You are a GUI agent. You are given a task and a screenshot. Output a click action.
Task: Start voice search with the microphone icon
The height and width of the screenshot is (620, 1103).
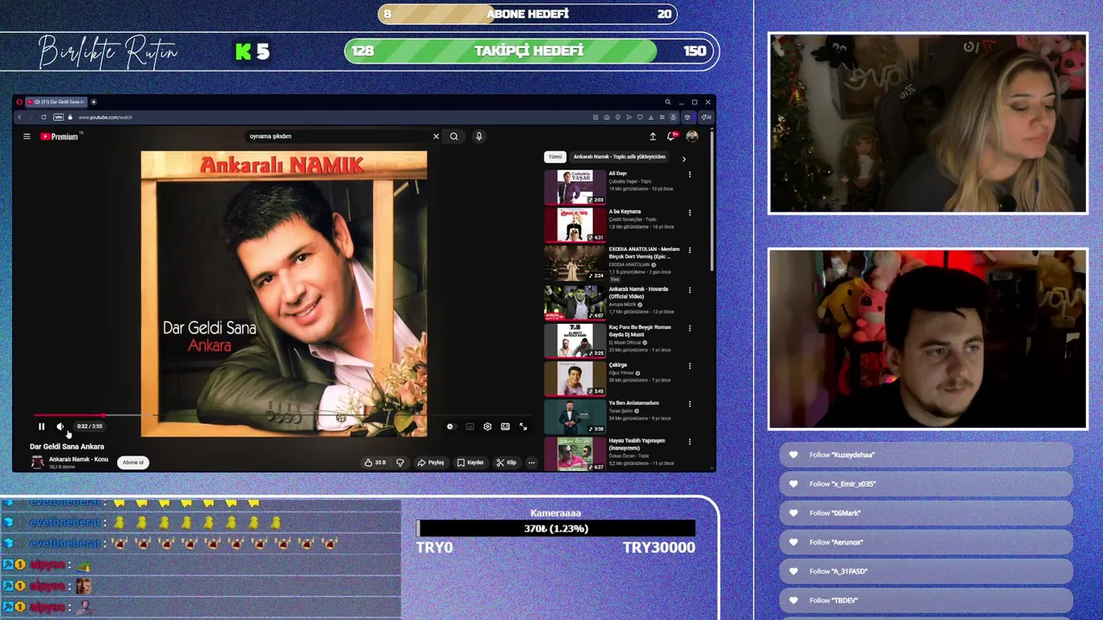tap(479, 136)
